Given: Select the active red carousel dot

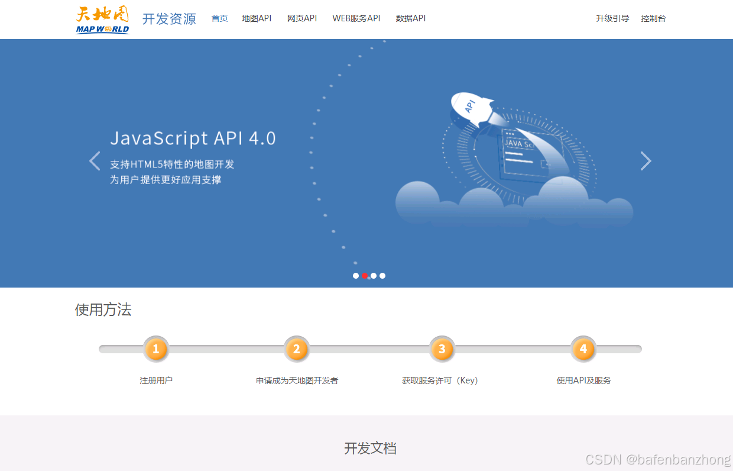Looking at the screenshot, I should (x=365, y=276).
